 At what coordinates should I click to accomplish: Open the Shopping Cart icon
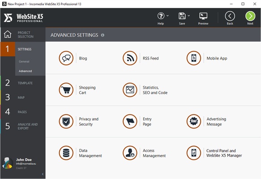[x=66, y=90]
